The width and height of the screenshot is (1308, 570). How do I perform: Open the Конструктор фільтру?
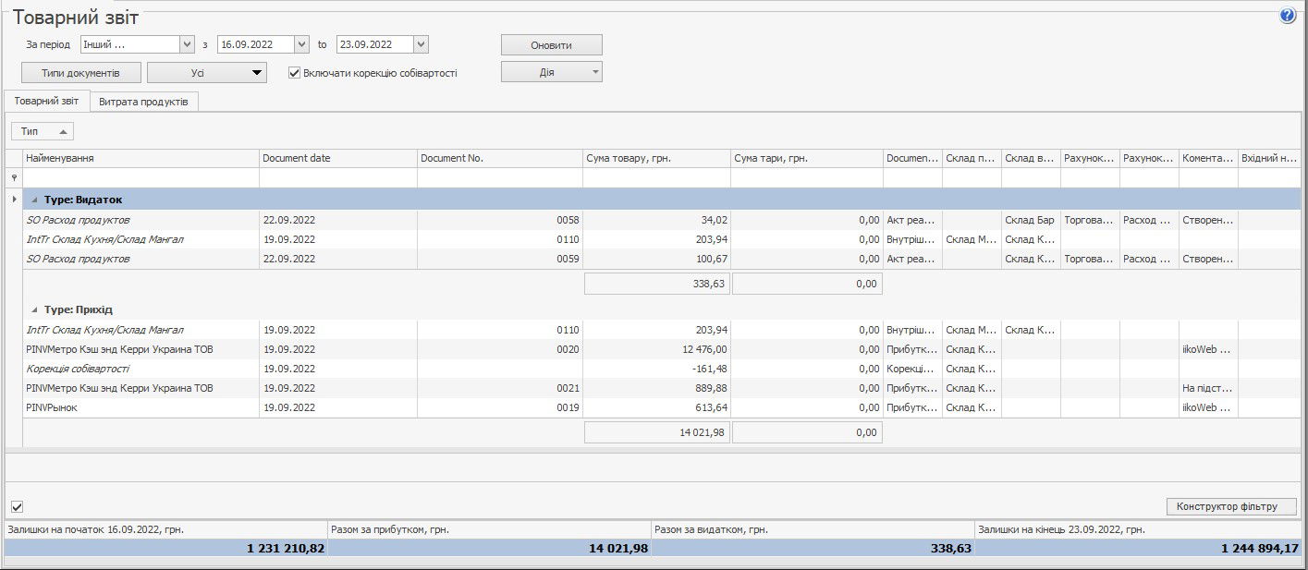1231,506
